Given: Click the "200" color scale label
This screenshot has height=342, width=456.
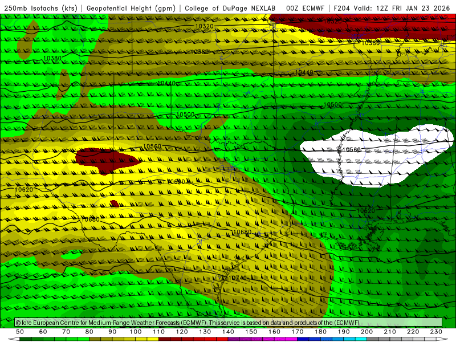Looking at the screenshot, I should [367, 332].
